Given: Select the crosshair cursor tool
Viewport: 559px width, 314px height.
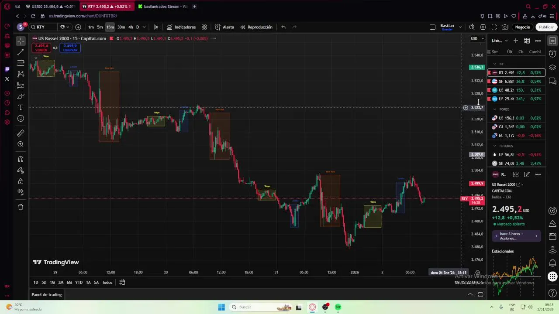Looking at the screenshot, I should [x=21, y=41].
